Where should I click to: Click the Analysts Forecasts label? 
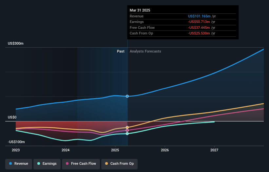[145, 52]
